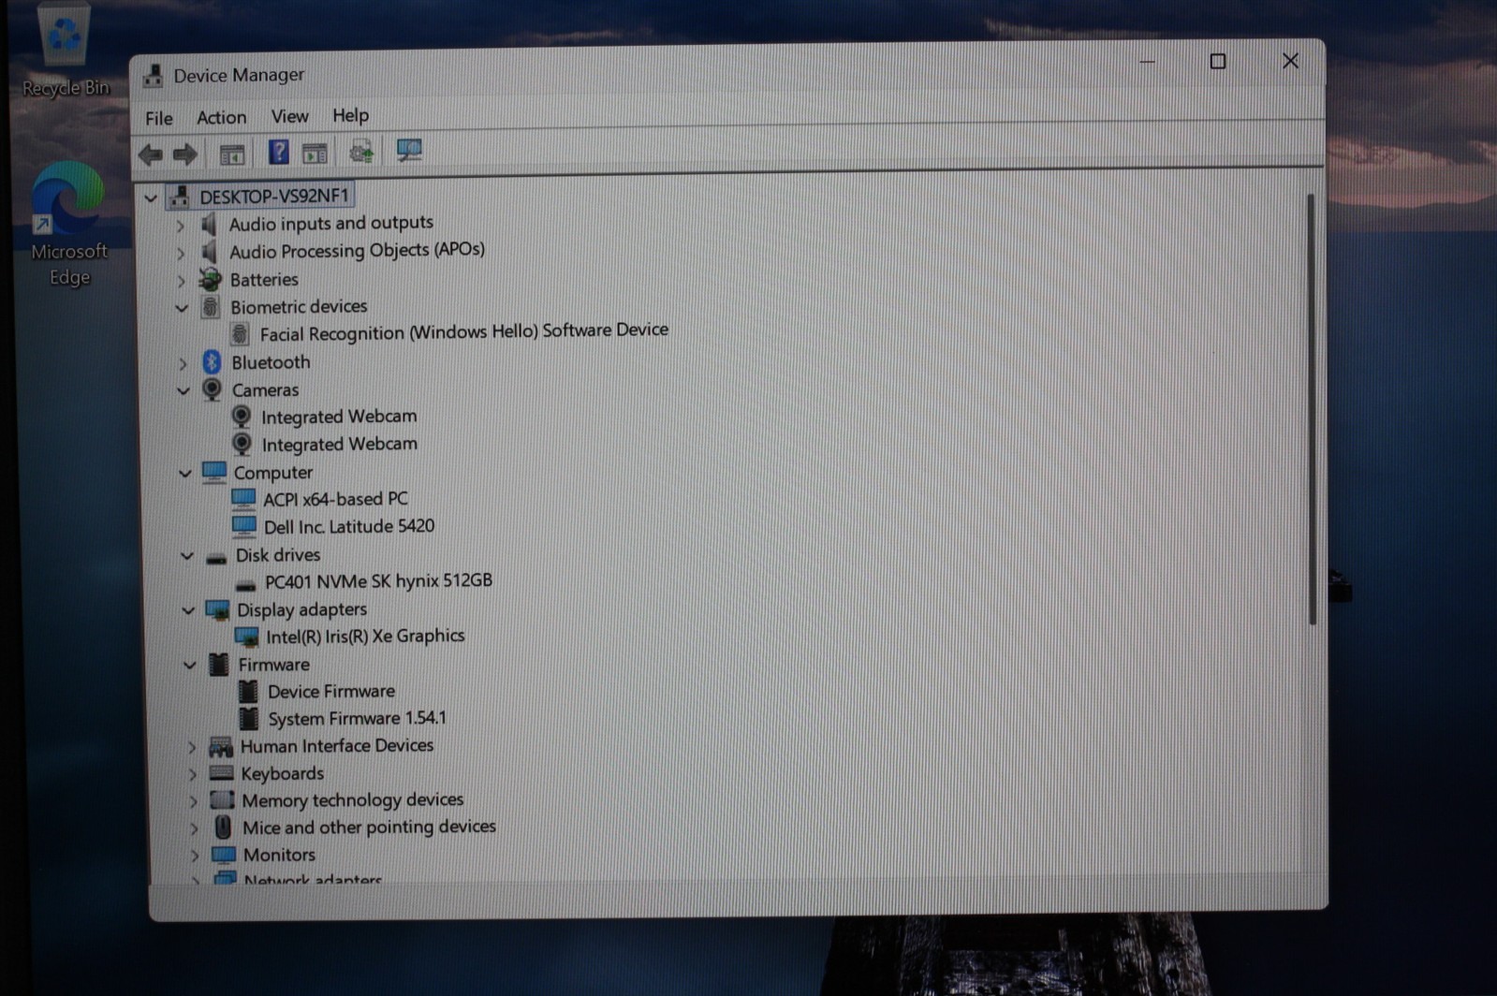The height and width of the screenshot is (996, 1497).
Task: Open the Microsoft Edge desktop shortcut
Action: coord(68,225)
